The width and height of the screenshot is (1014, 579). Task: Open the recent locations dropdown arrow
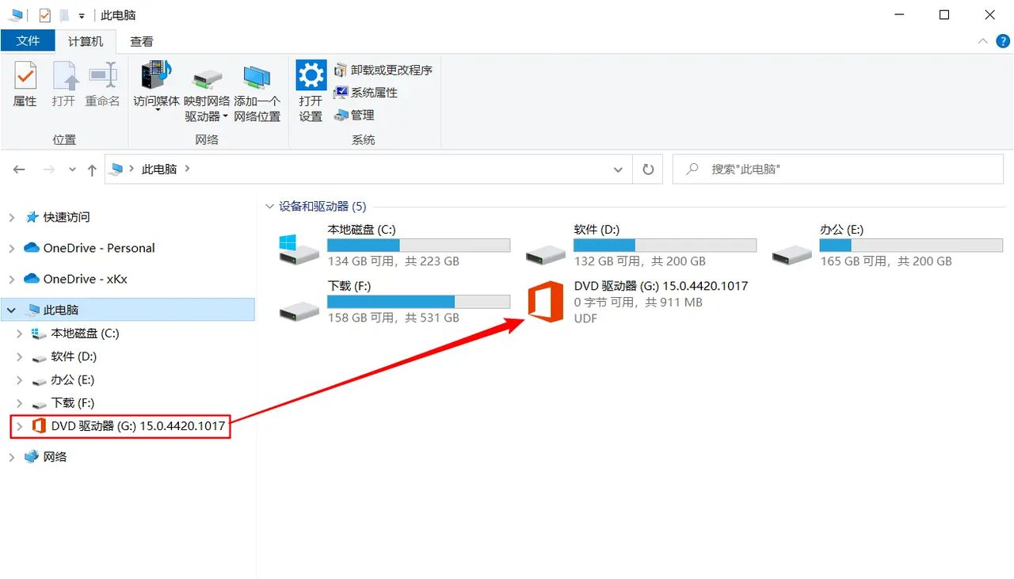click(72, 170)
